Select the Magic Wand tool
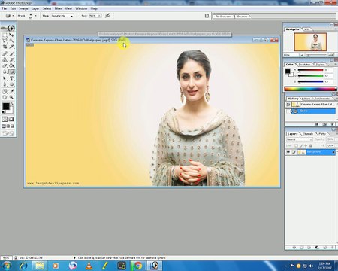 pyautogui.click(x=11, y=41)
